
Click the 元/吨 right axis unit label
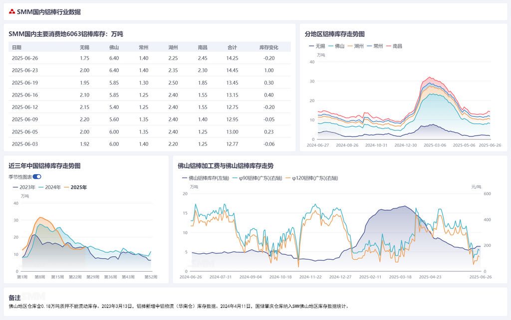pyautogui.click(x=476, y=187)
